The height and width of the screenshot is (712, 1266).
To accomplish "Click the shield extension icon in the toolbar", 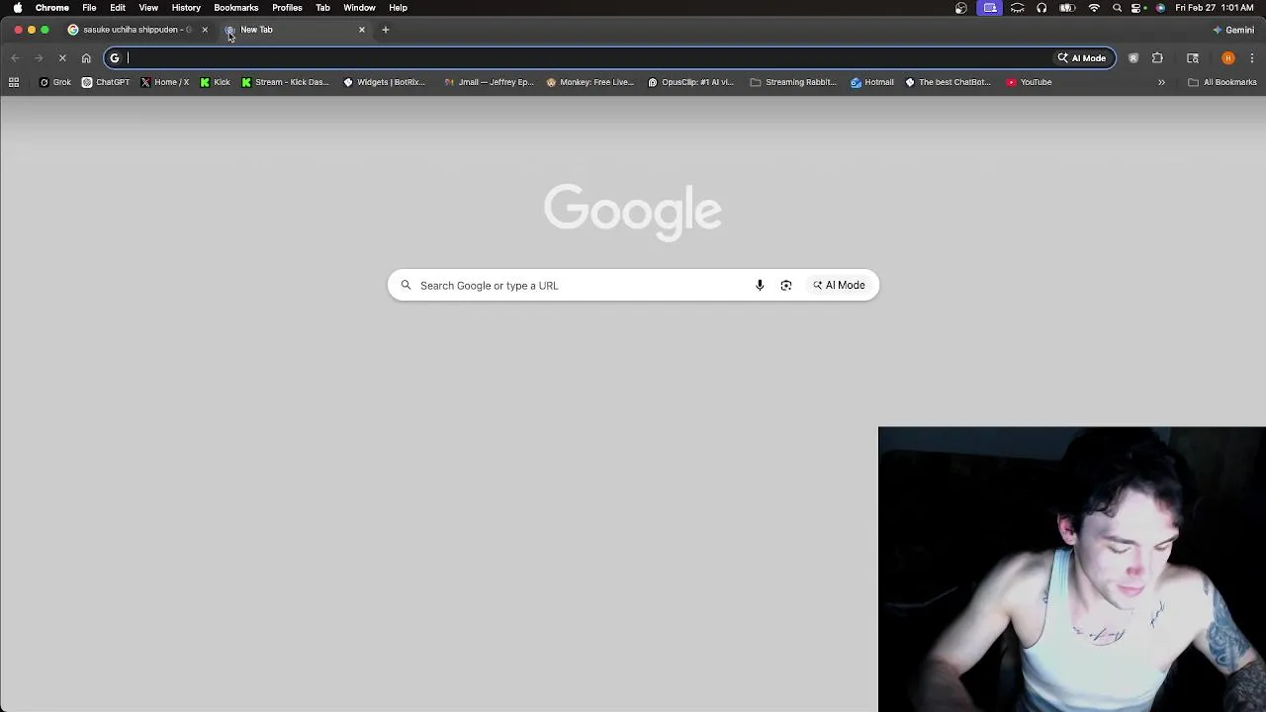I will 1133,58.
